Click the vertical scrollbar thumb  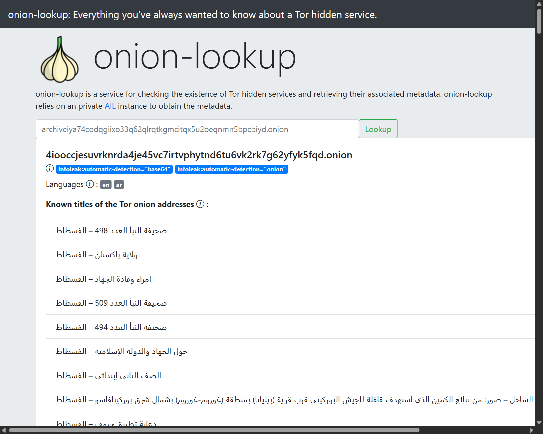539,21
